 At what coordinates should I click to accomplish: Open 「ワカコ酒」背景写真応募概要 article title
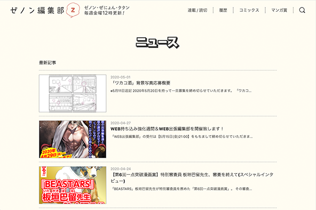pos(141,83)
